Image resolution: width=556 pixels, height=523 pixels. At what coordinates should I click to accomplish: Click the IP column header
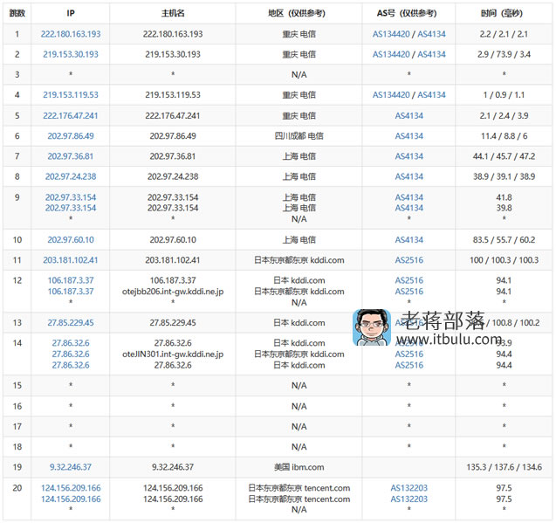[71, 13]
